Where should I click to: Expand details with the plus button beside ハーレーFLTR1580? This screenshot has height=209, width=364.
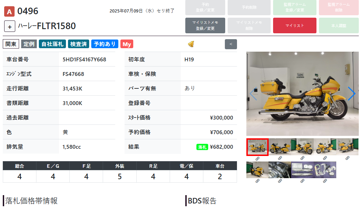10,26
